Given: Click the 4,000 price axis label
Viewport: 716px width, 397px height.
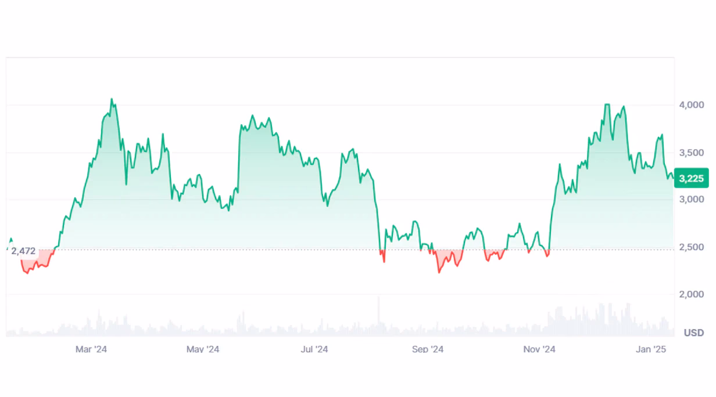Looking at the screenshot, I should pos(692,105).
